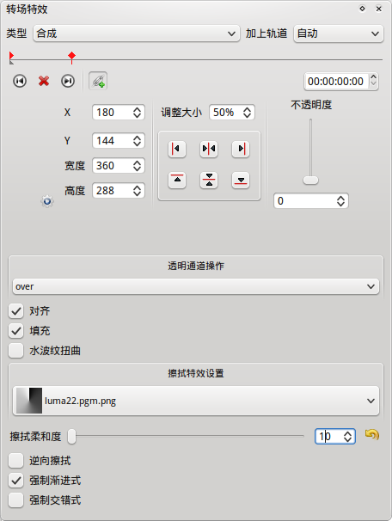Enable 逆向擦拭 checkbox
Screen dimensions: 392x521
point(16,461)
